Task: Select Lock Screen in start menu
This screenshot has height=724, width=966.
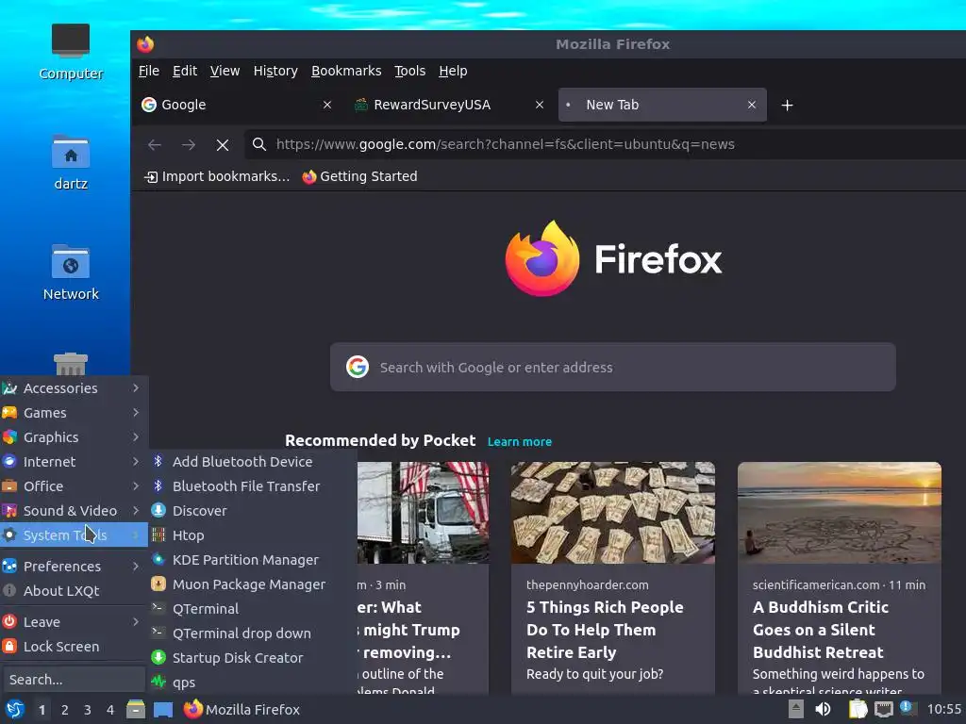Action: click(x=74, y=647)
